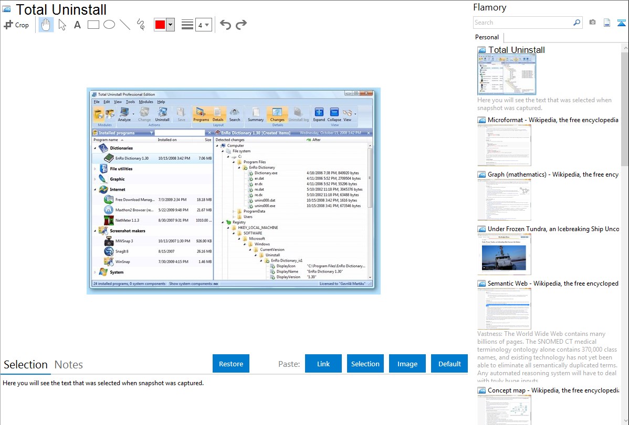Click the Selection paste button
The image size is (629, 425).
click(x=365, y=364)
